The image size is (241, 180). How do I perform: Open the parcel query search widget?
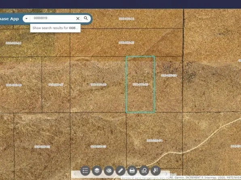click(144, 170)
